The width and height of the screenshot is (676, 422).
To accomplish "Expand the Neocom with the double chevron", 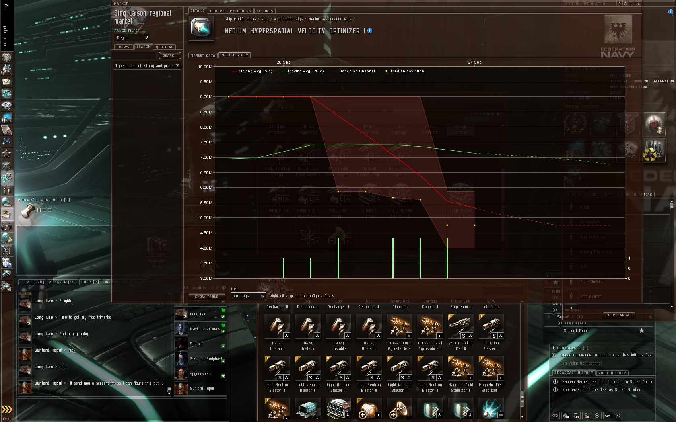I will [6, 5].
